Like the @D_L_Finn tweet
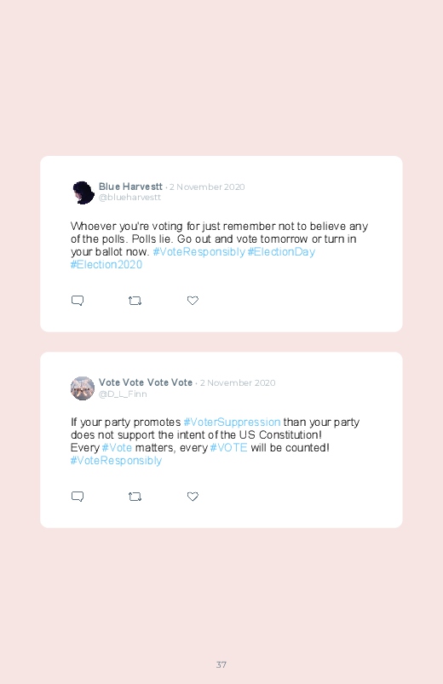Image resolution: width=443 pixels, height=684 pixels. coord(193,497)
